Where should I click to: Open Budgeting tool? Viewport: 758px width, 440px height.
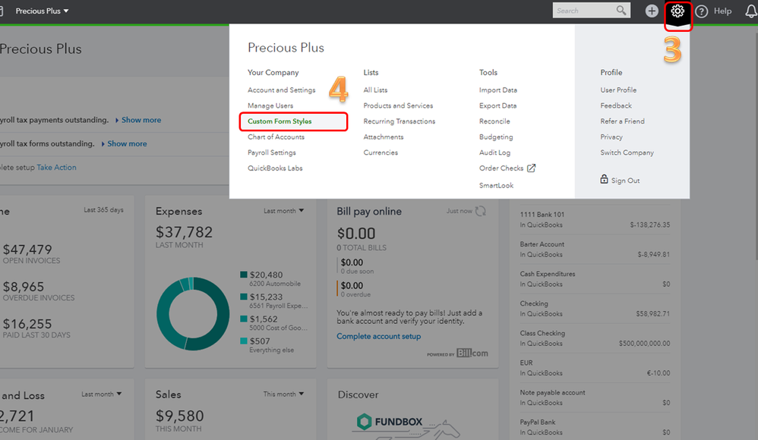(x=496, y=137)
